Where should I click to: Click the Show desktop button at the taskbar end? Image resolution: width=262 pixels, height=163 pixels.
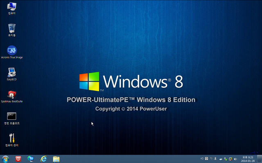pyautogui.click(x=260, y=159)
